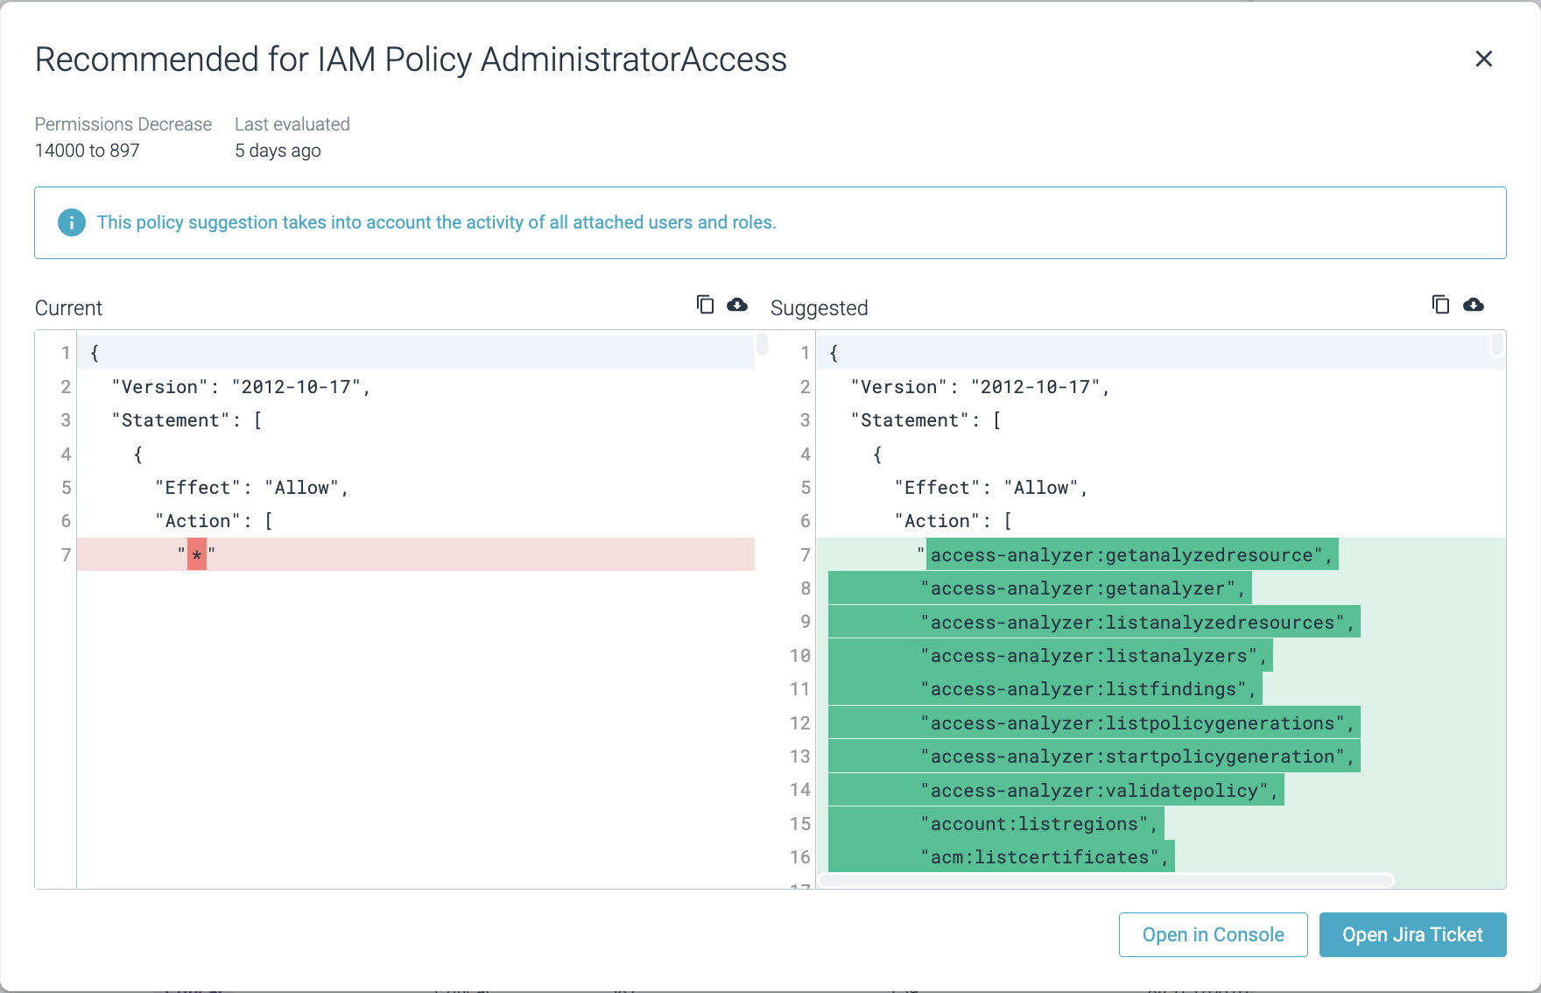The width and height of the screenshot is (1541, 993).
Task: Click line number 16 in Suggested gutter
Action: click(x=800, y=856)
